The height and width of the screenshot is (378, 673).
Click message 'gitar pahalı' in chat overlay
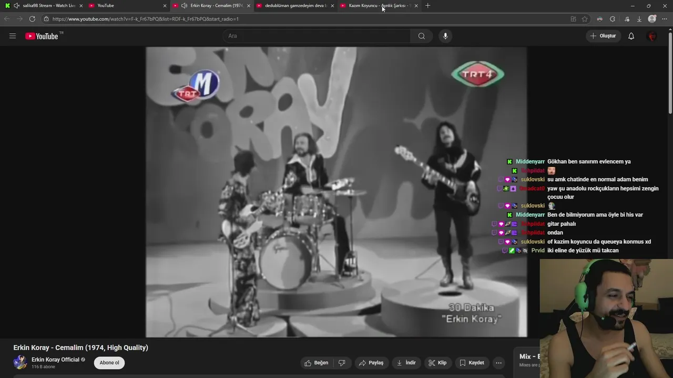pyautogui.click(x=562, y=224)
